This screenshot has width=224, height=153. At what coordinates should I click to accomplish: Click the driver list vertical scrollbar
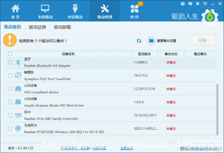pyautogui.click(x=217, y=109)
